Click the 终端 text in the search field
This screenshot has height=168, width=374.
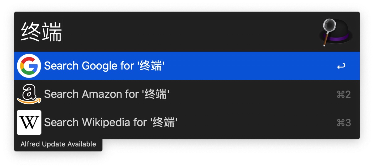pos(41,32)
